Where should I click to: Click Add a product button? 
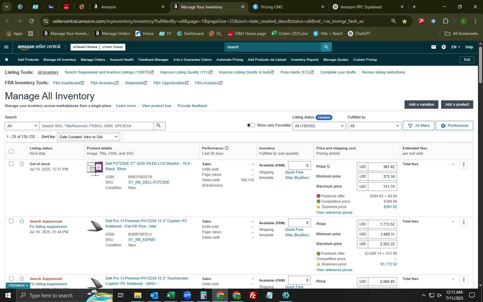(x=457, y=104)
